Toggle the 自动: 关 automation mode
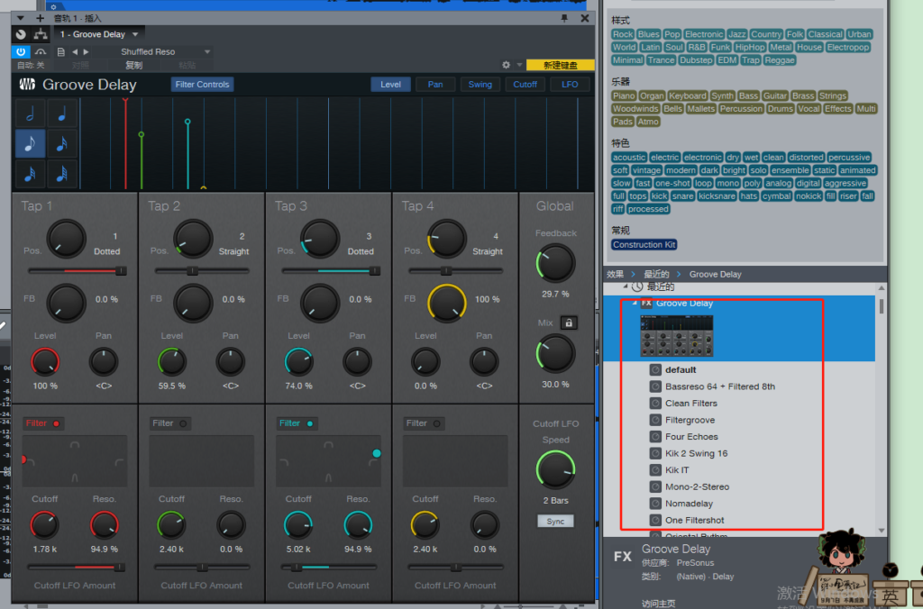The image size is (923, 609). [31, 65]
